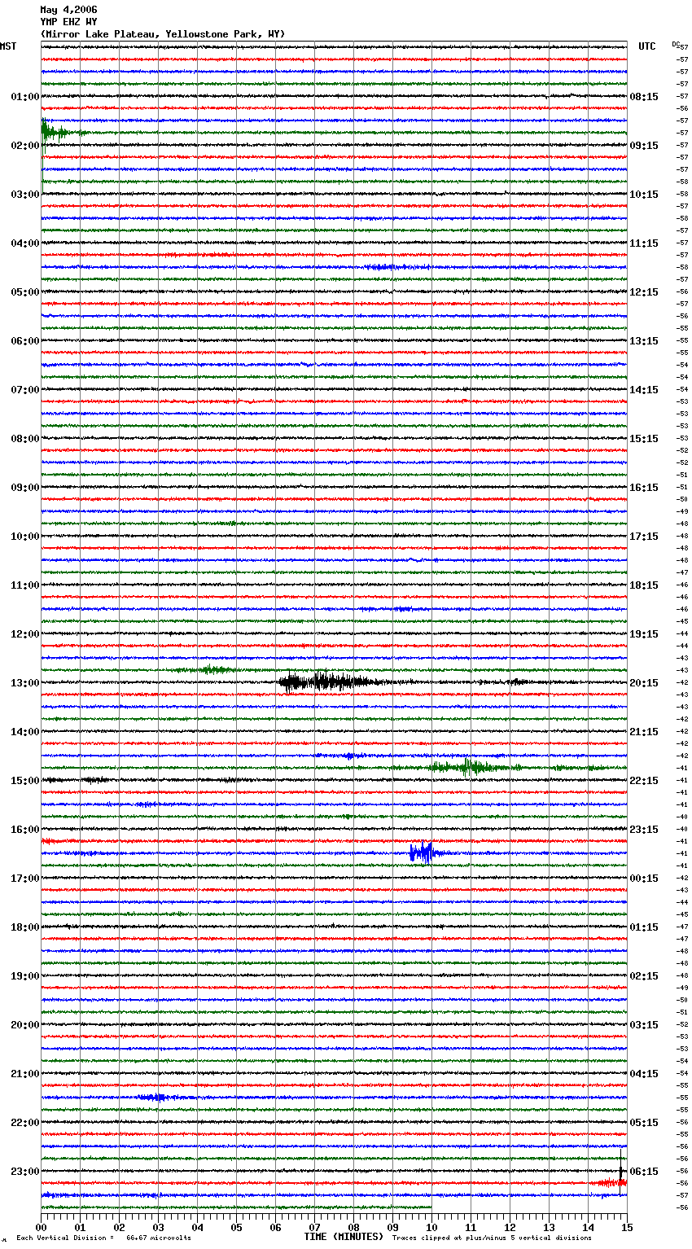
Task: Click the TIME (MINUTES) axis title
Action: pyautogui.click(x=344, y=1237)
